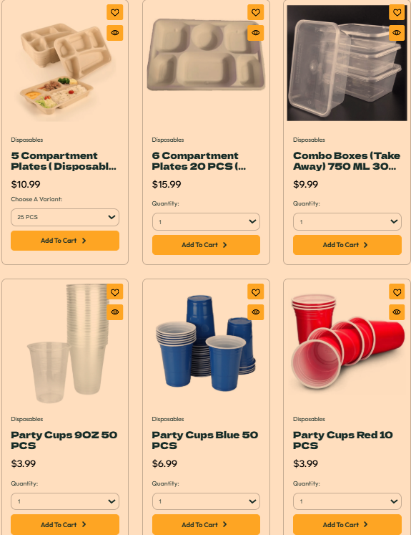Viewport: 411px width, 535px height.
Task: Add Combo Boxes 750 ML to cart
Action: pos(347,245)
